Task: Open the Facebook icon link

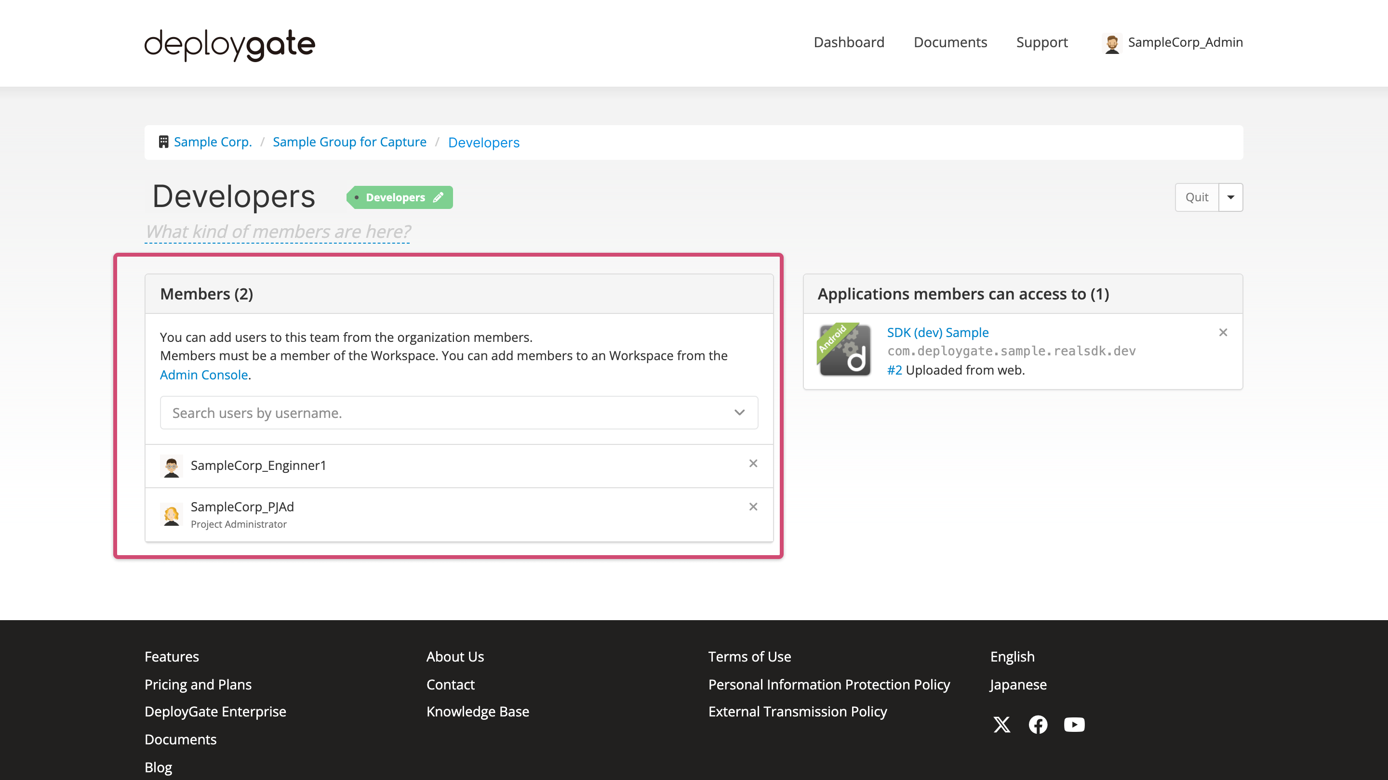Action: (1038, 725)
